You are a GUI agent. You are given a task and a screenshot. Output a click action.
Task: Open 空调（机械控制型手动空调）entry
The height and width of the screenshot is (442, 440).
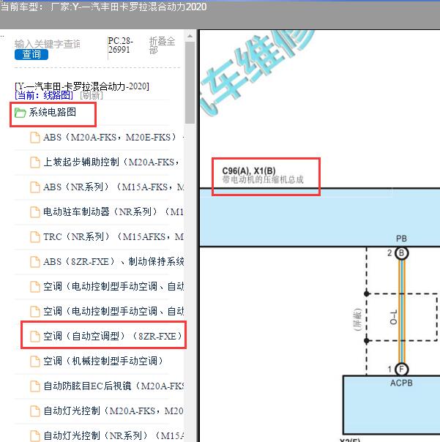(x=103, y=361)
